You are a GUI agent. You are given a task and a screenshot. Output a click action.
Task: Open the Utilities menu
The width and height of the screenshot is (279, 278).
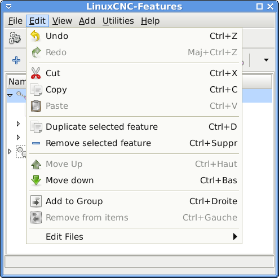118,21
